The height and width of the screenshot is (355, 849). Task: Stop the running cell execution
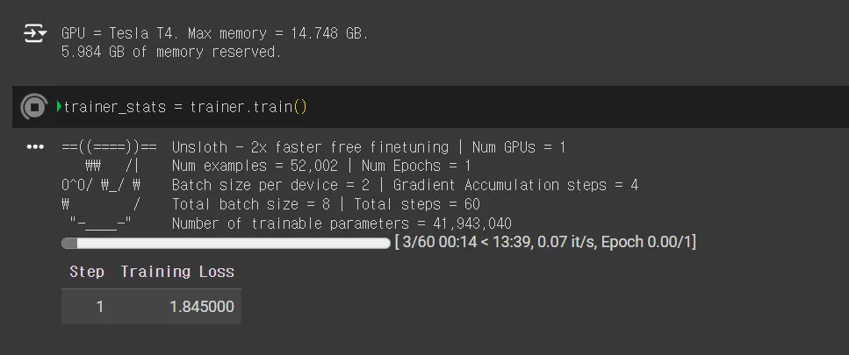(34, 107)
